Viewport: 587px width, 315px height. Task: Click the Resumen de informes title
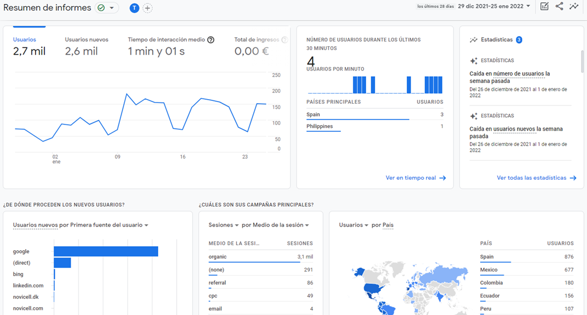(x=47, y=8)
